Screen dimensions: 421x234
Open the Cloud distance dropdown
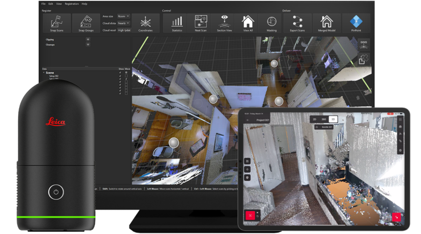point(124,23)
